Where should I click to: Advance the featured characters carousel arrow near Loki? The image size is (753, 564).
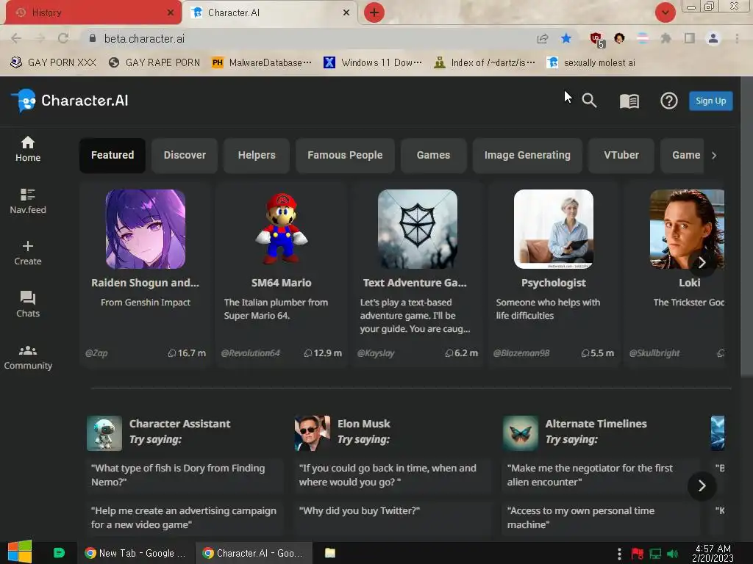pyautogui.click(x=702, y=262)
